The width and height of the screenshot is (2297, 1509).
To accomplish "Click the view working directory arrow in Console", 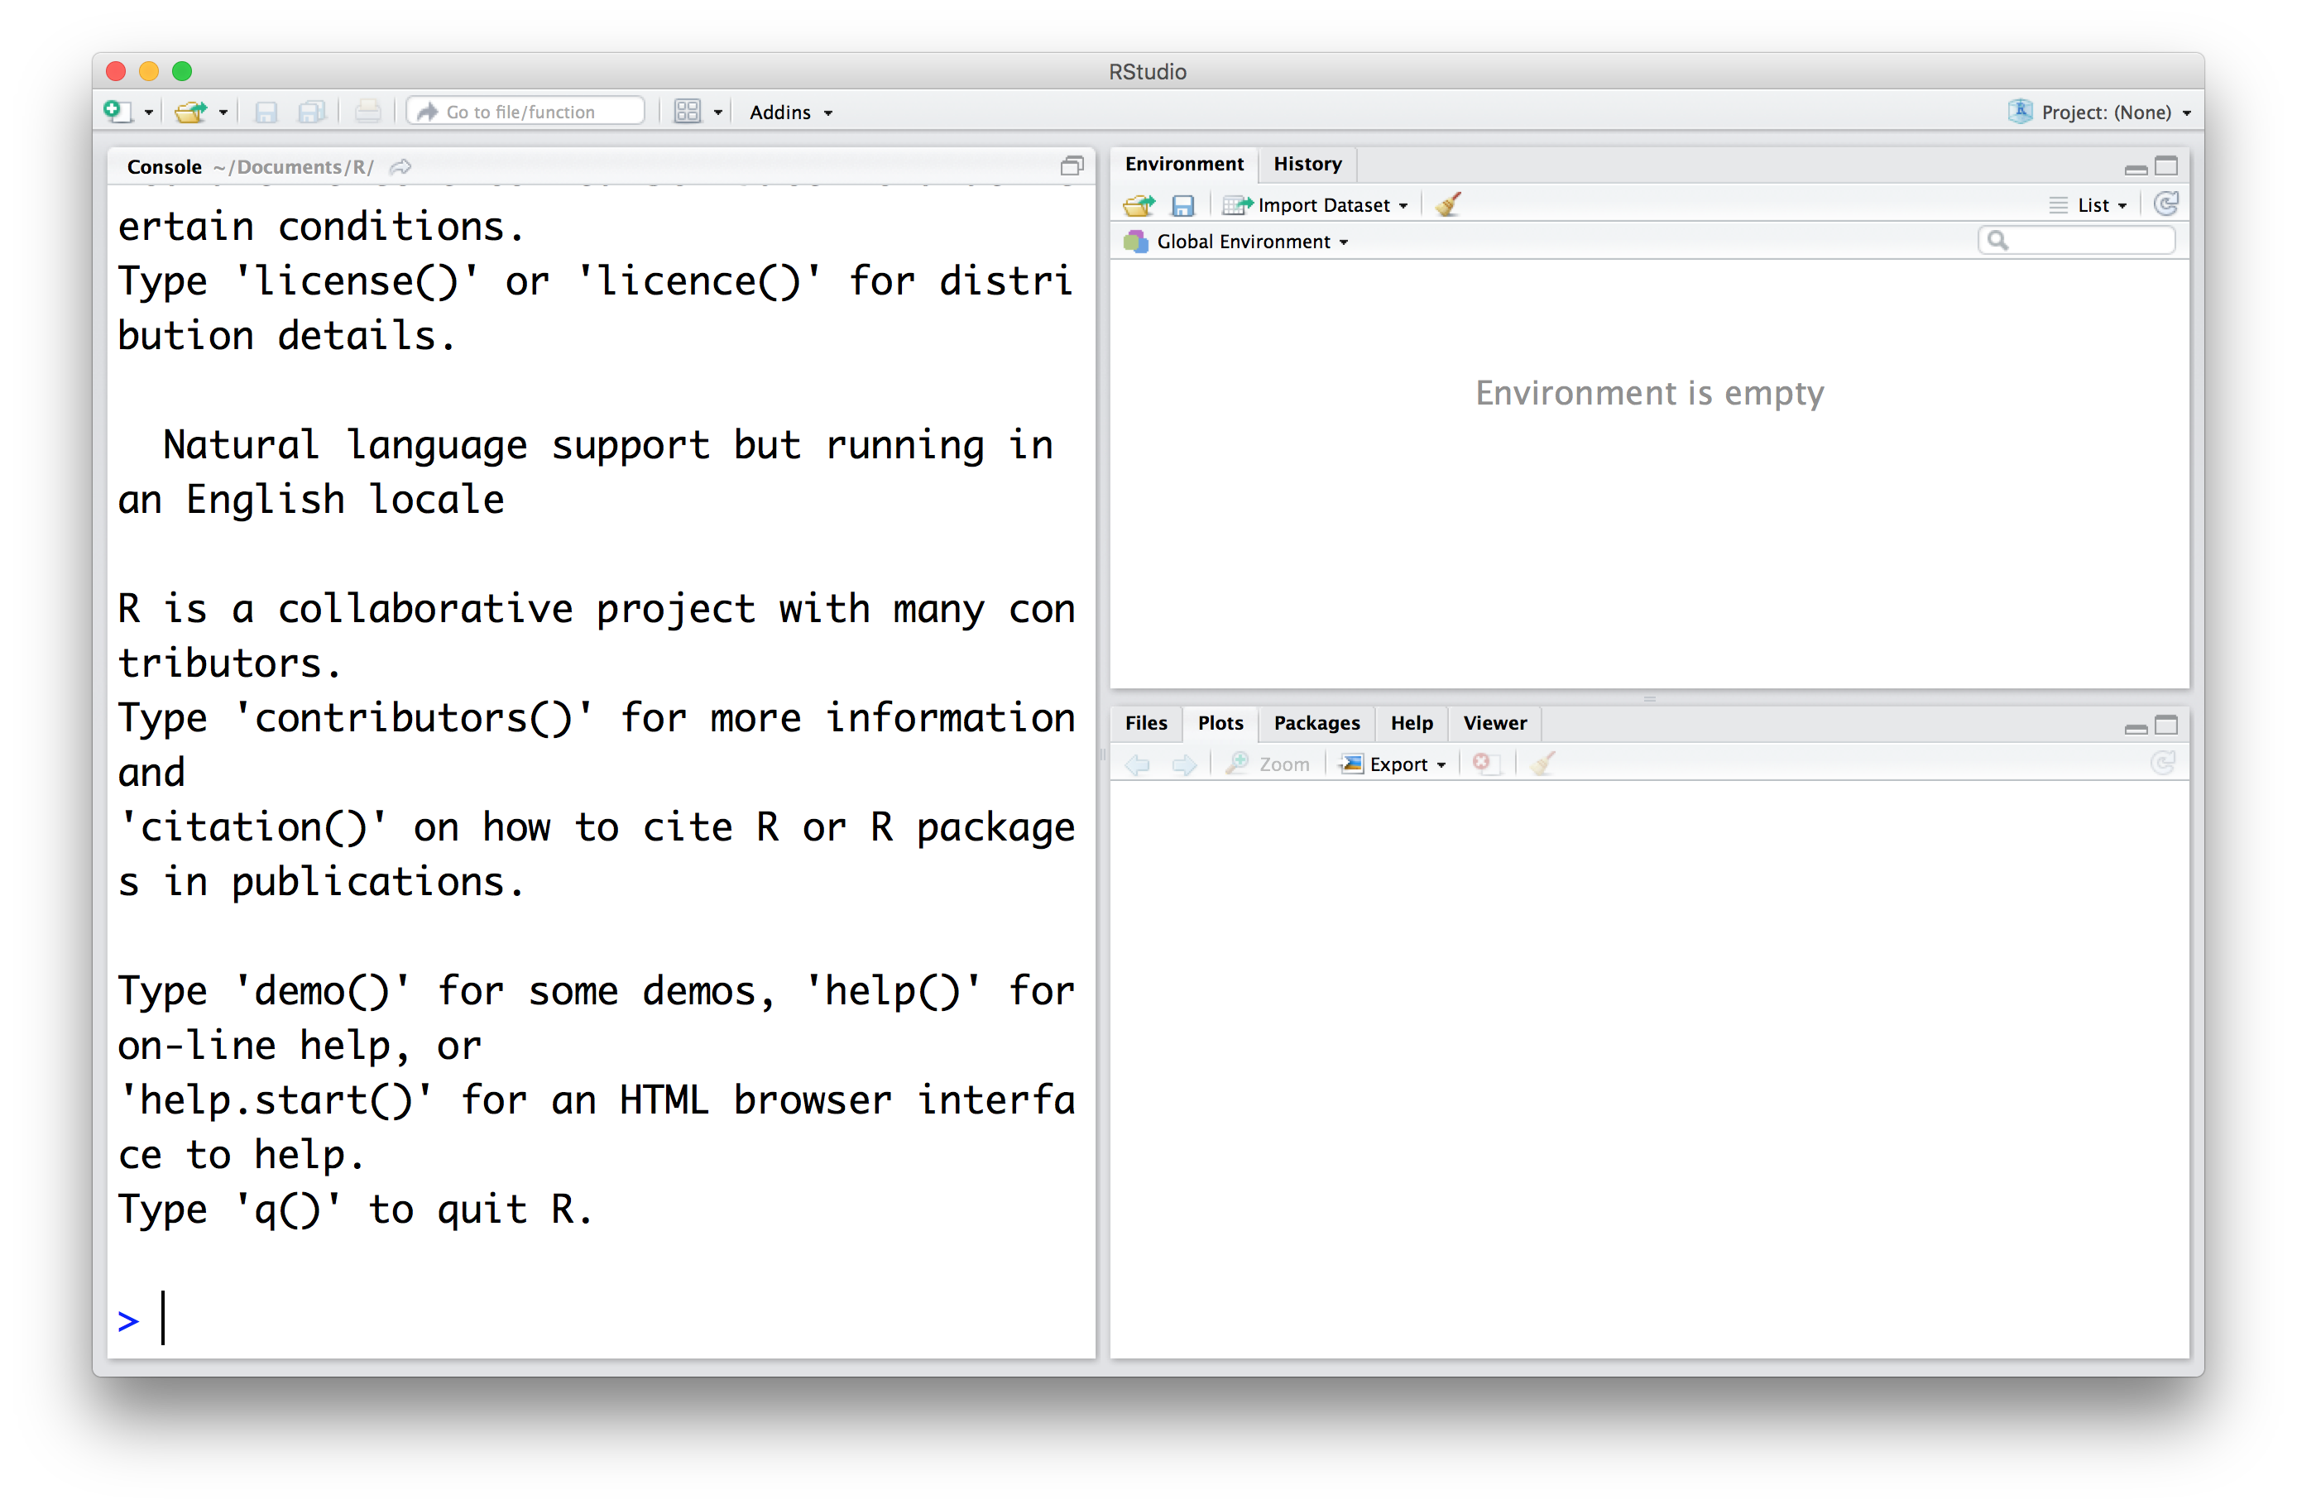I will tap(400, 167).
